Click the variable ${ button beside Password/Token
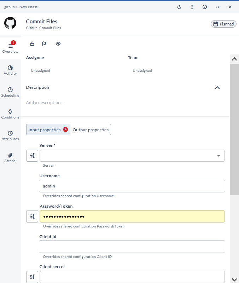Screen dimensions: 239x283 [32, 216]
